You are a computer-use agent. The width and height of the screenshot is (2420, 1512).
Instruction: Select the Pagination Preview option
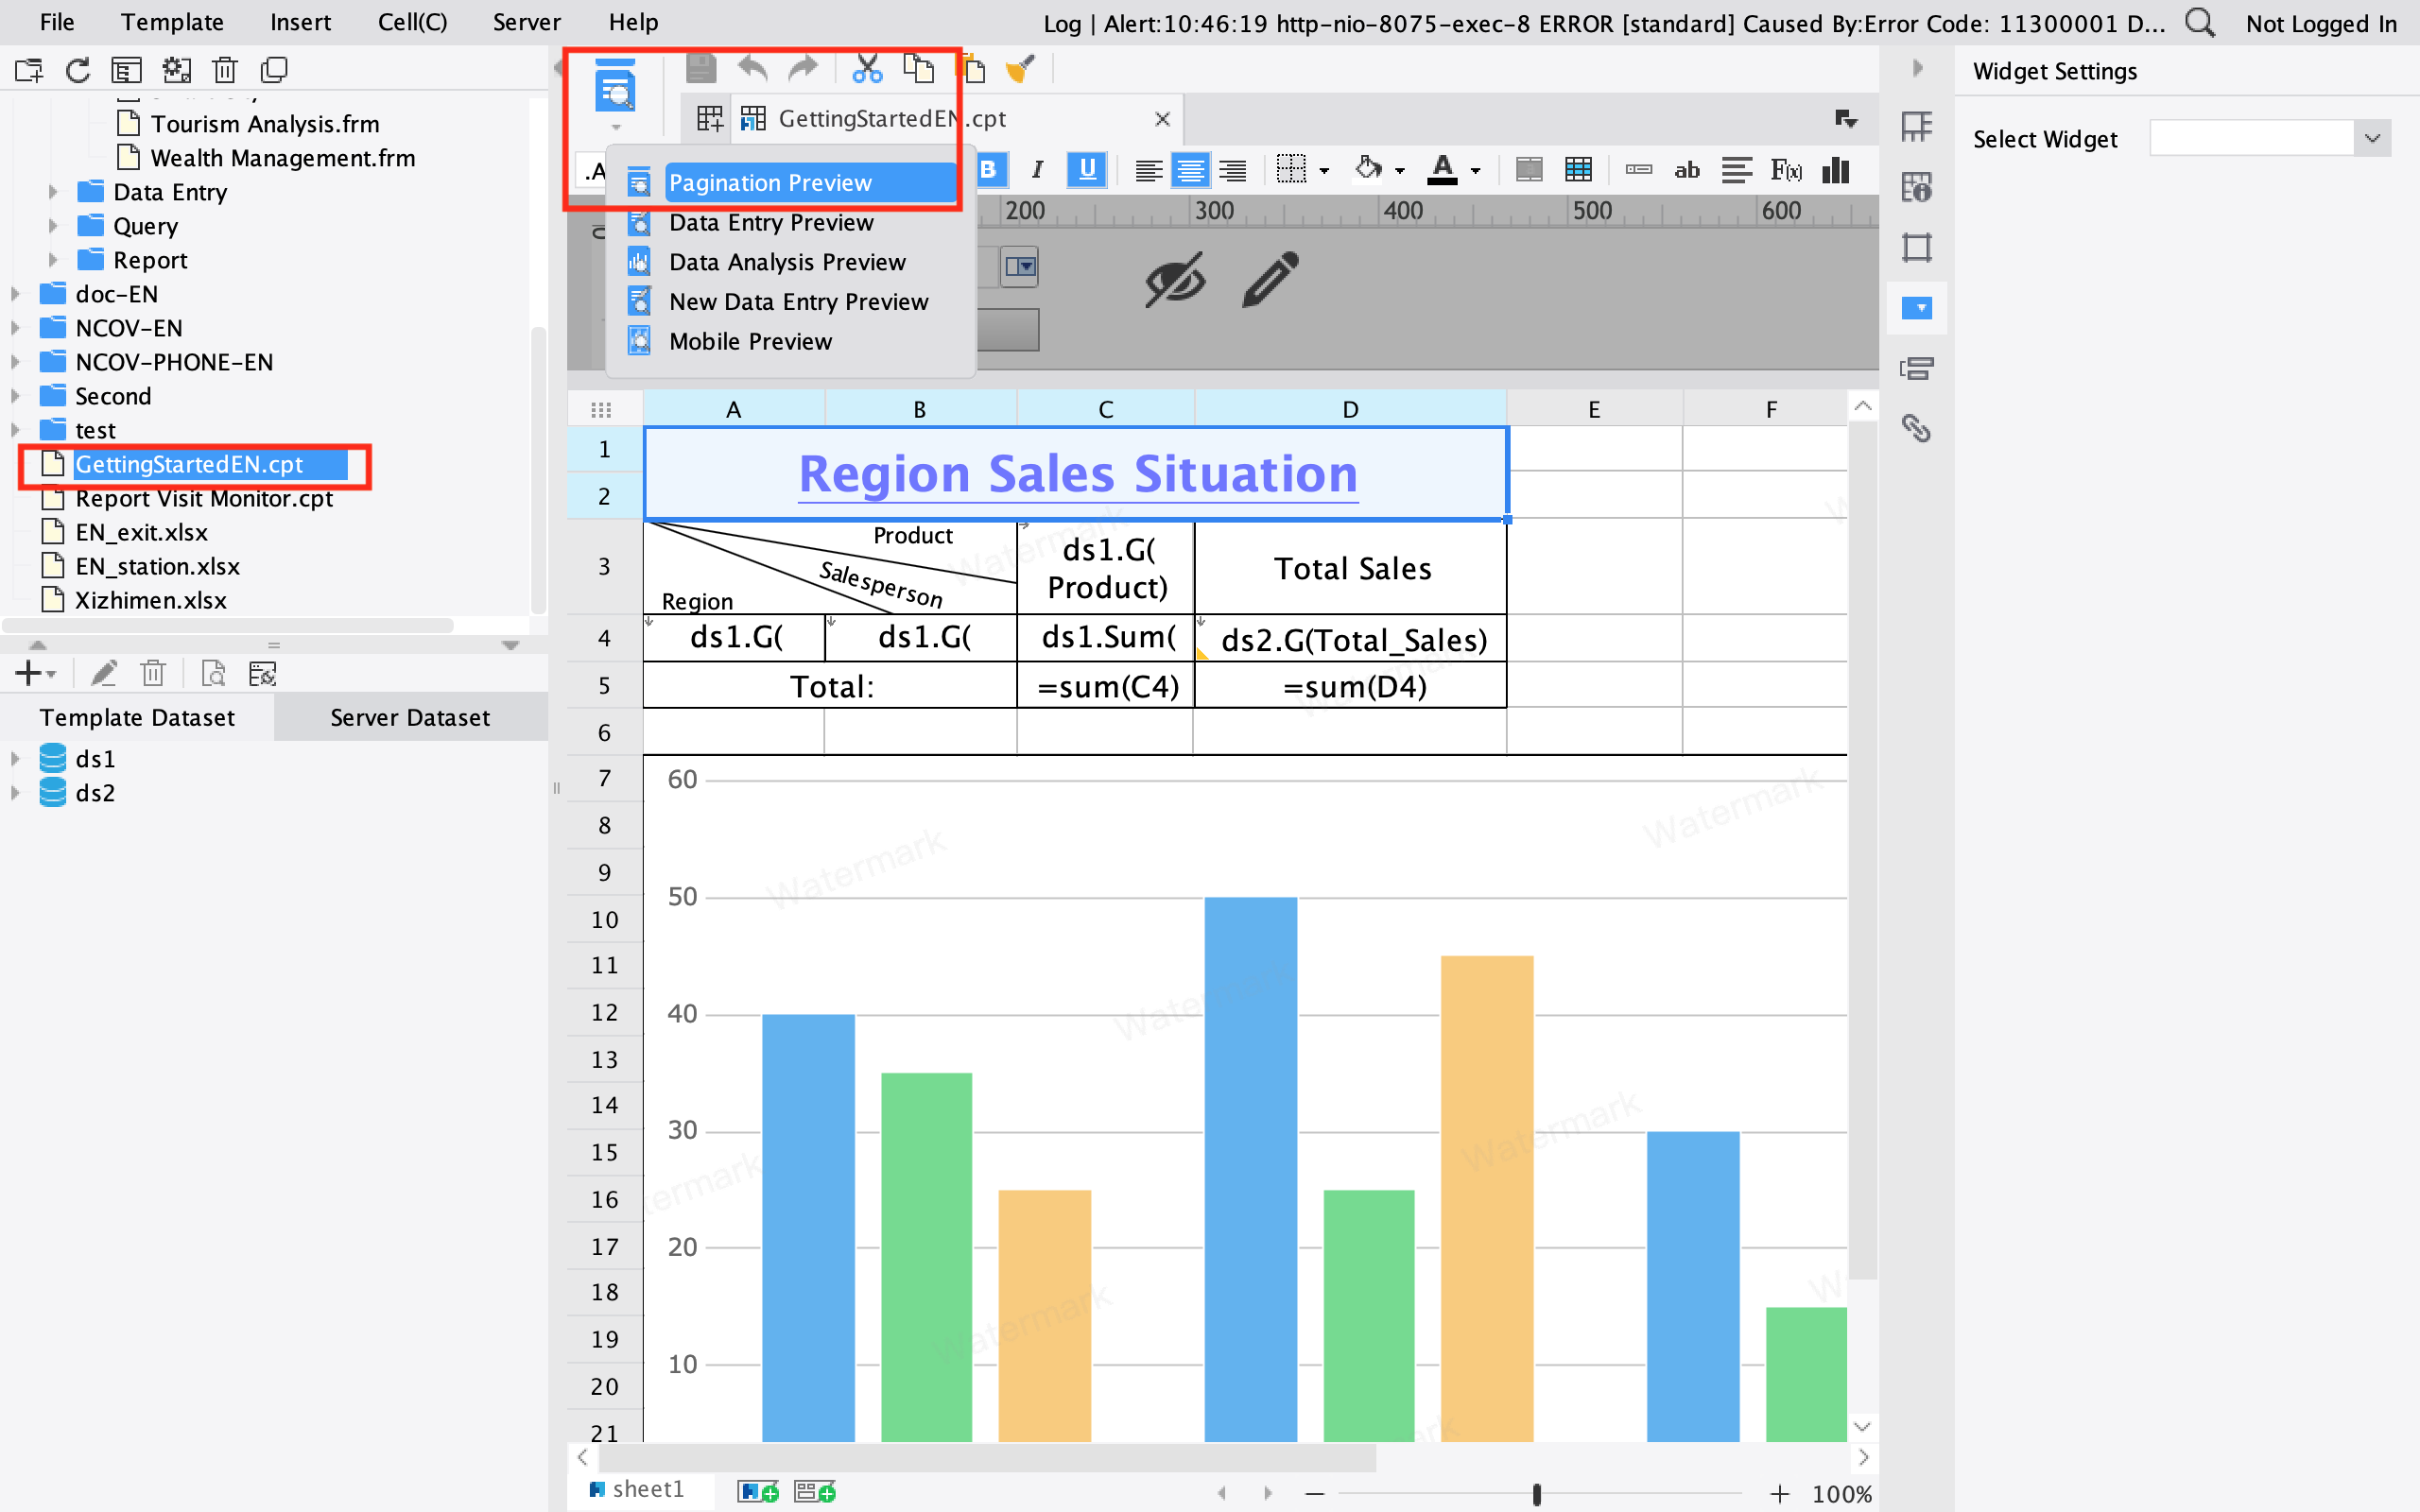770,182
